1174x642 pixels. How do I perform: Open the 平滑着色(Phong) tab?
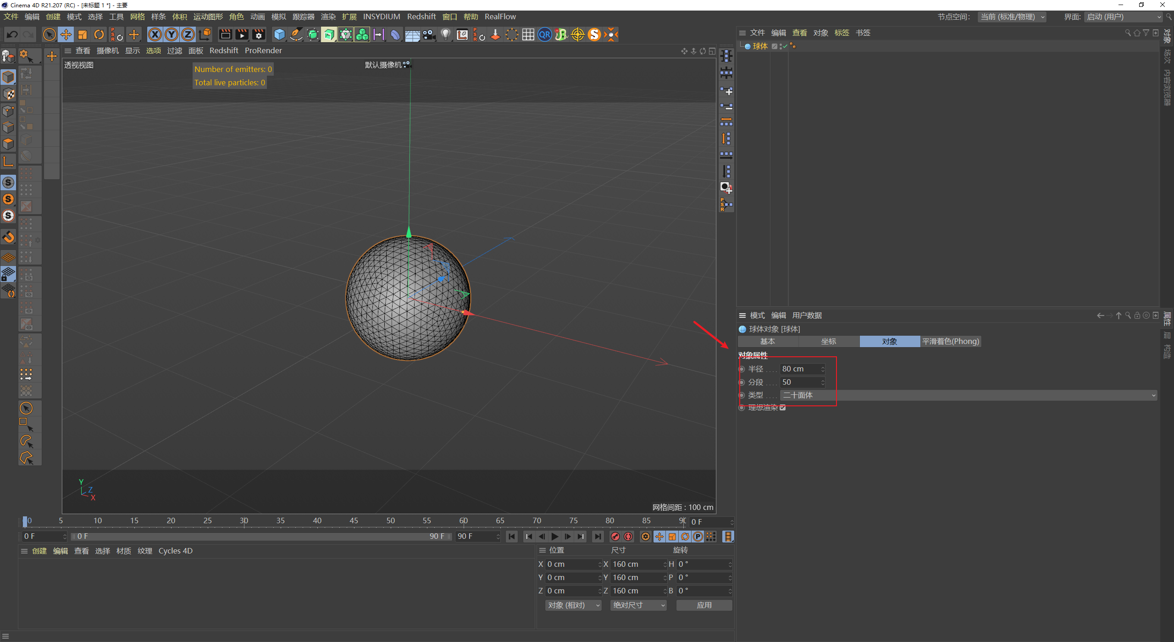950,341
